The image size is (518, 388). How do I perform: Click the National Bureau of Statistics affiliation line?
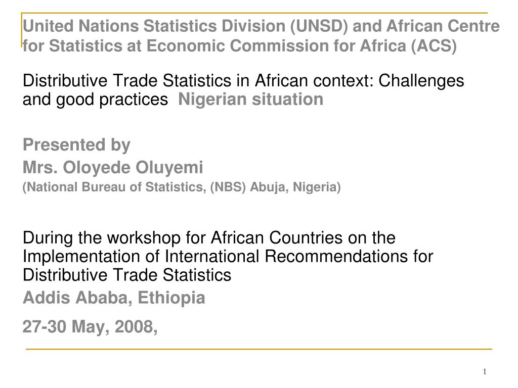click(x=182, y=187)
